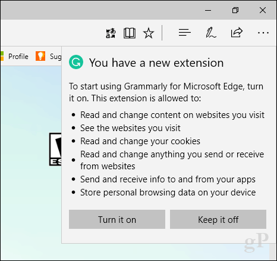
Task: Add page to favorites star
Action: (149, 33)
